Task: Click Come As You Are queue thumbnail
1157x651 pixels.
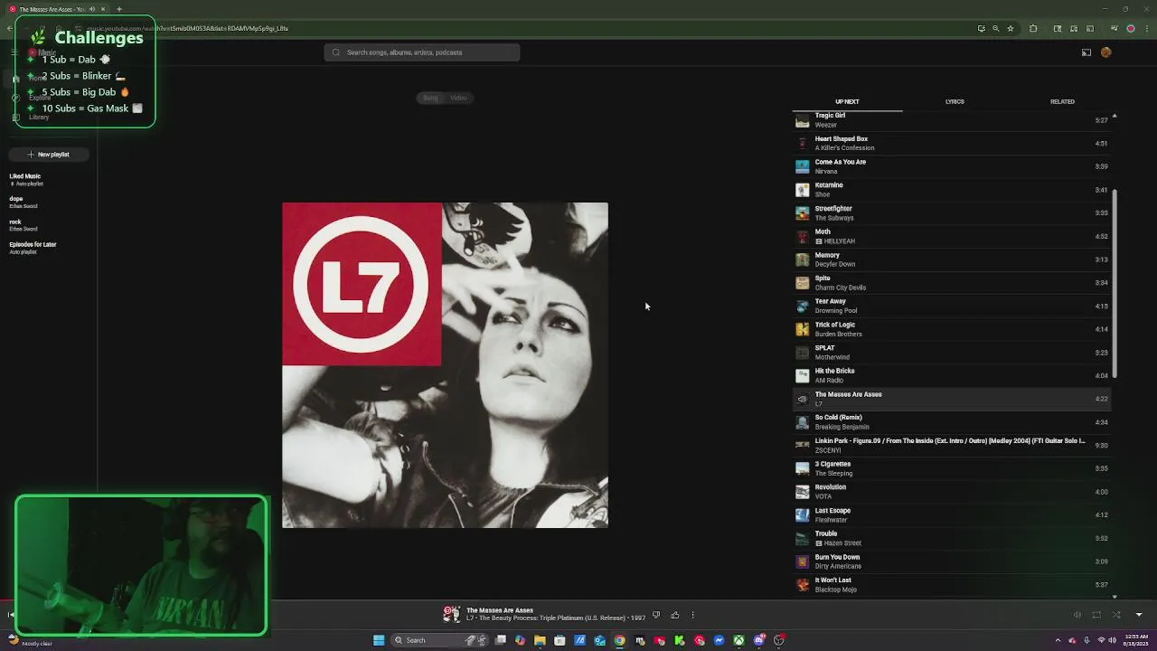Action: click(x=802, y=166)
